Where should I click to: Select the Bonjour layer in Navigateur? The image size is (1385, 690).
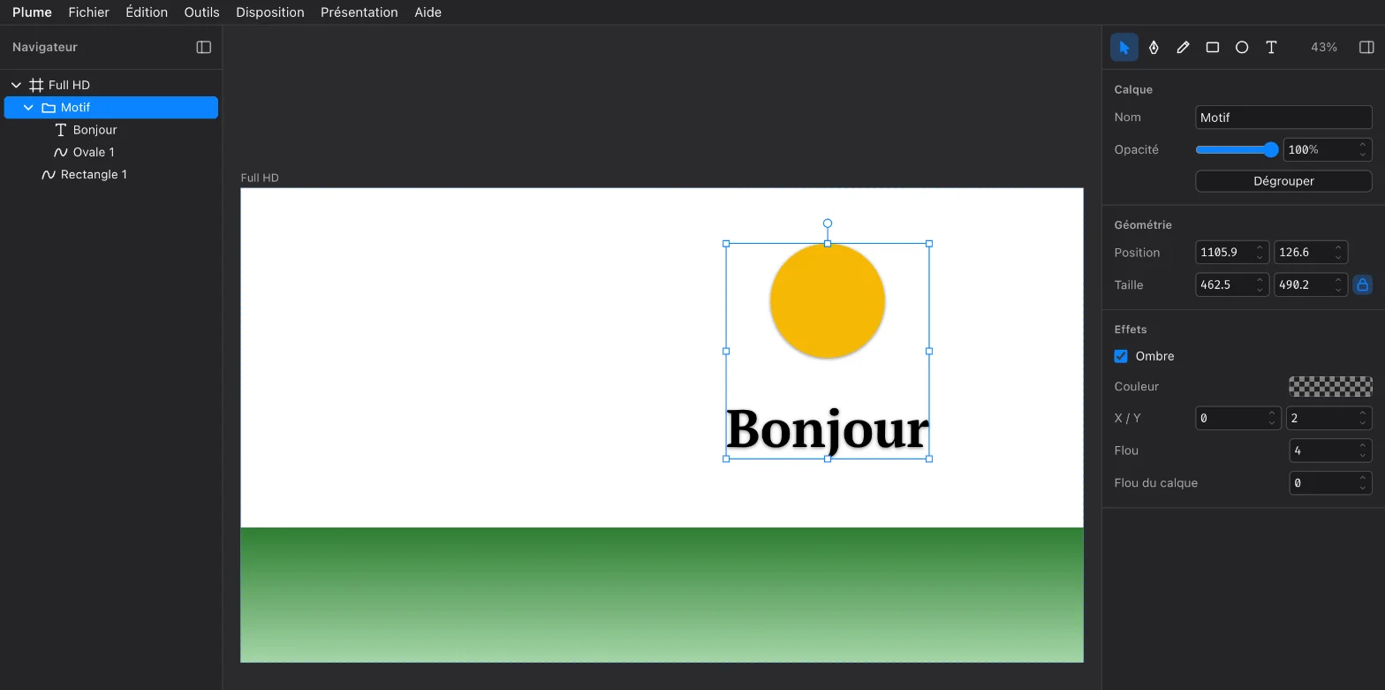pos(111,130)
